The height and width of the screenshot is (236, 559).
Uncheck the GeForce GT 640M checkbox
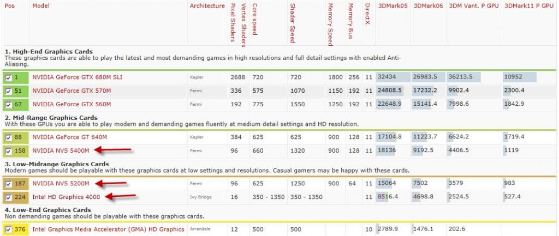9,137
